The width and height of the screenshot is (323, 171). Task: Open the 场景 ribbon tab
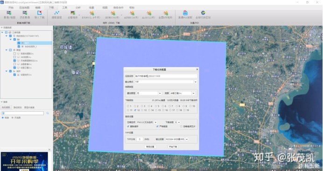click(91, 7)
